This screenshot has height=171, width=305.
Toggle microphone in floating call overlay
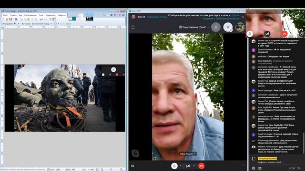[250, 34]
